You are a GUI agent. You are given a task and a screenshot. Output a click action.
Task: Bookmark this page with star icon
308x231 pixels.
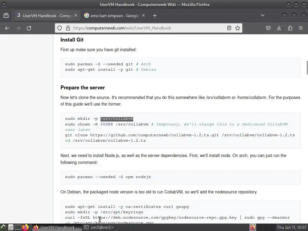(x=238, y=28)
